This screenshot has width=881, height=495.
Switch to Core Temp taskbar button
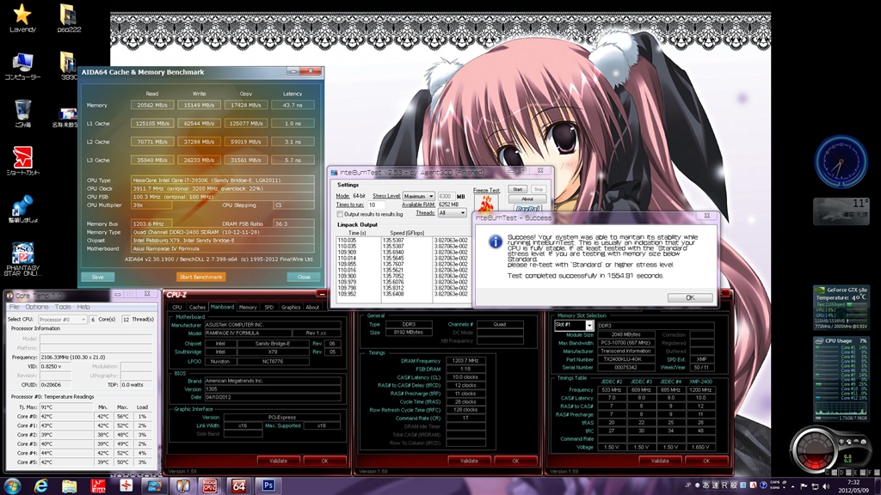pyautogui.click(x=182, y=486)
